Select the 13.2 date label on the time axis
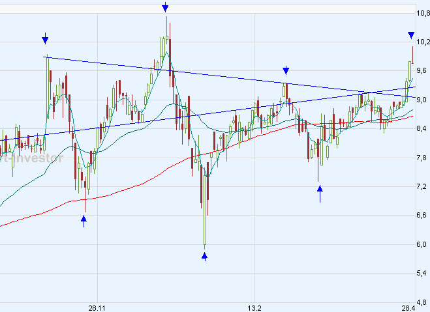The image size is (430, 312). (x=254, y=307)
